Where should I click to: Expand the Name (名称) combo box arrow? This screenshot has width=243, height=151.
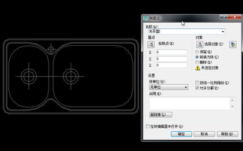click(223, 32)
